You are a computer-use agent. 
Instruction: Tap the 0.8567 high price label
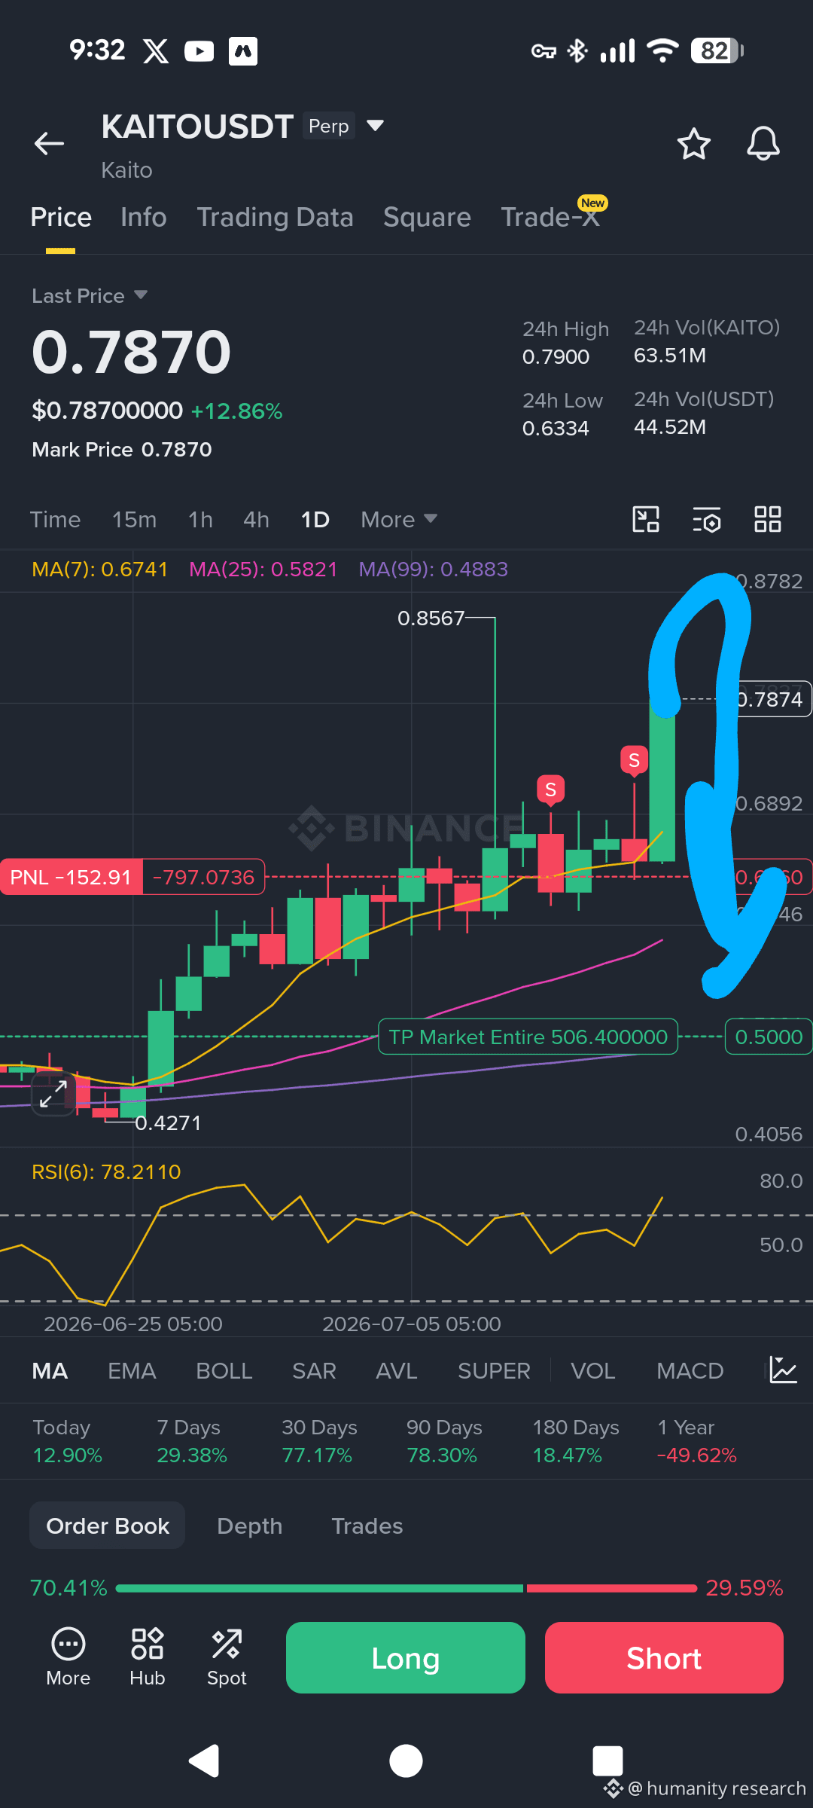click(x=431, y=618)
